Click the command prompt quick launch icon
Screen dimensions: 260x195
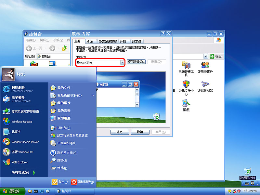point(36,191)
